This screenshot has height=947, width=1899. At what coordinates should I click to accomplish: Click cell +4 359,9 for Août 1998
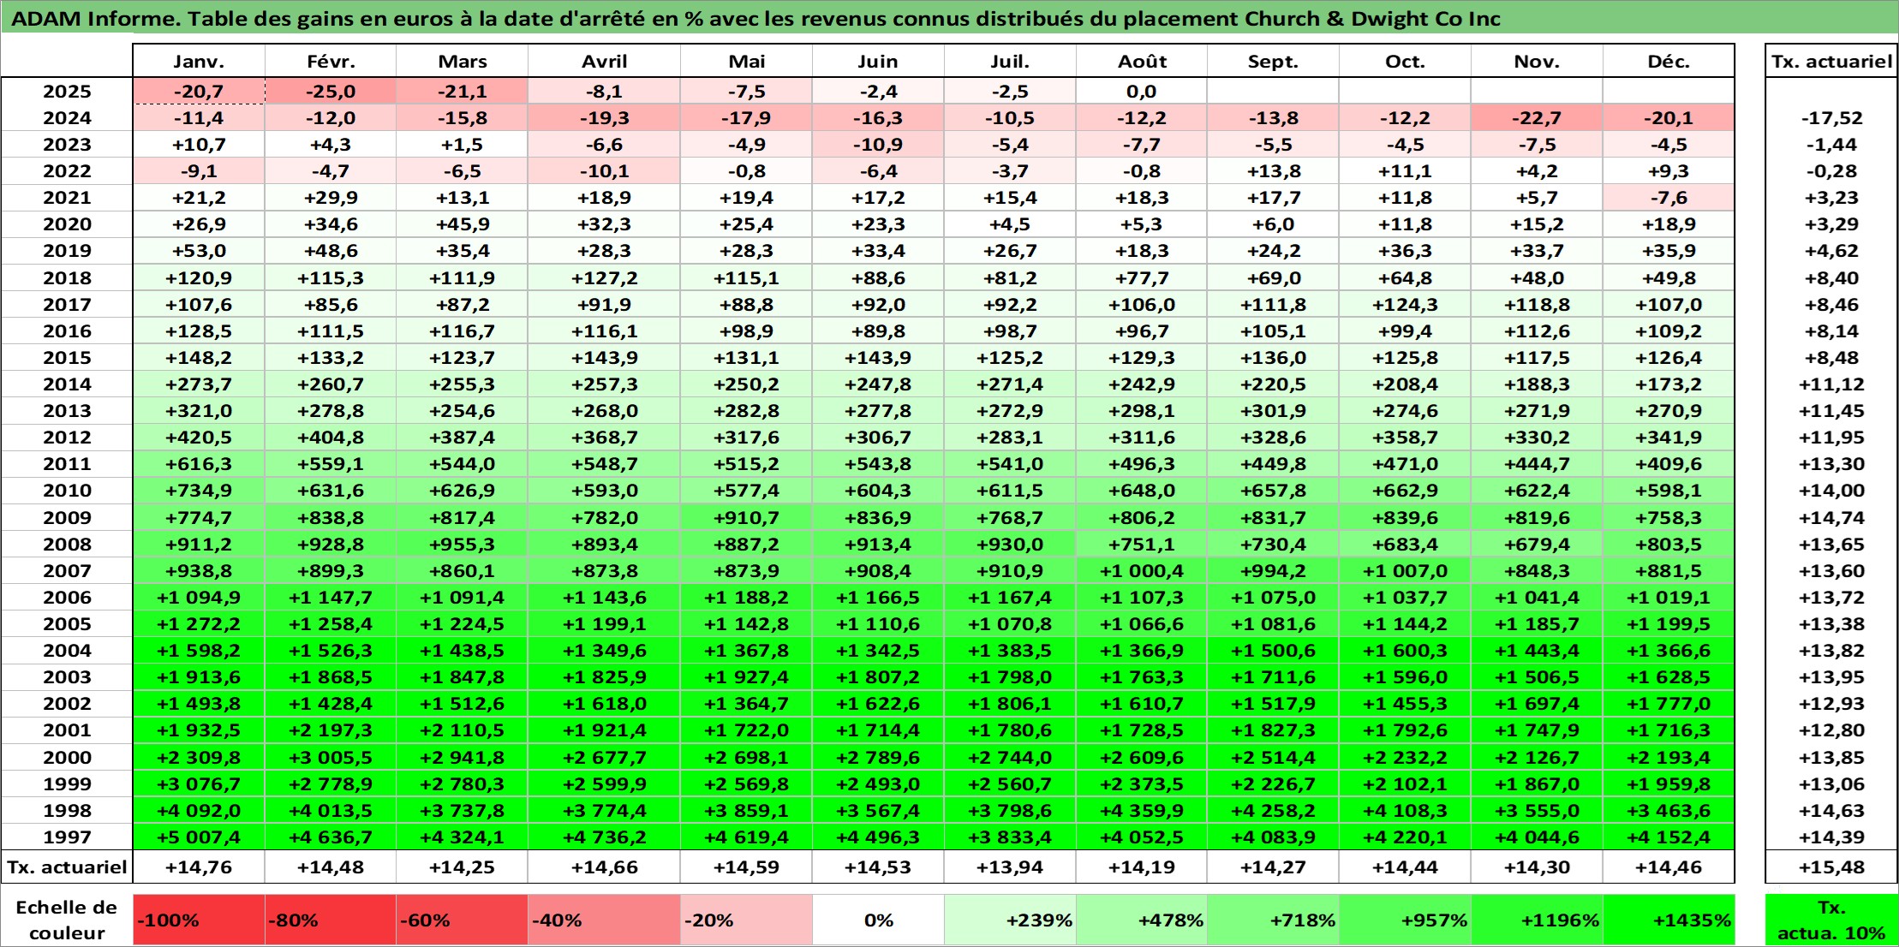[x=1142, y=810]
